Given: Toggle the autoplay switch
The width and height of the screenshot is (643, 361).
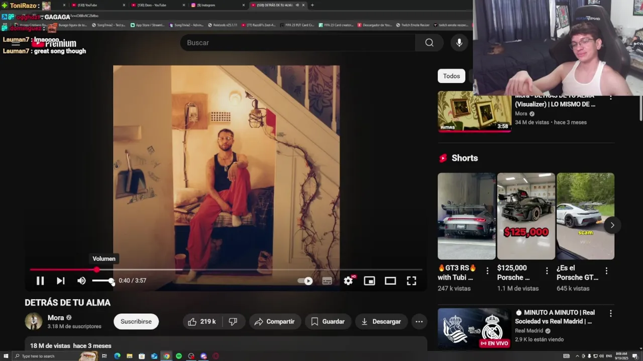Looking at the screenshot, I should click(305, 281).
